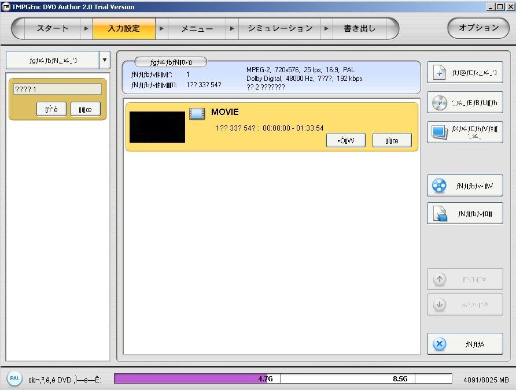Click the down arrow move clip button

tap(465, 304)
